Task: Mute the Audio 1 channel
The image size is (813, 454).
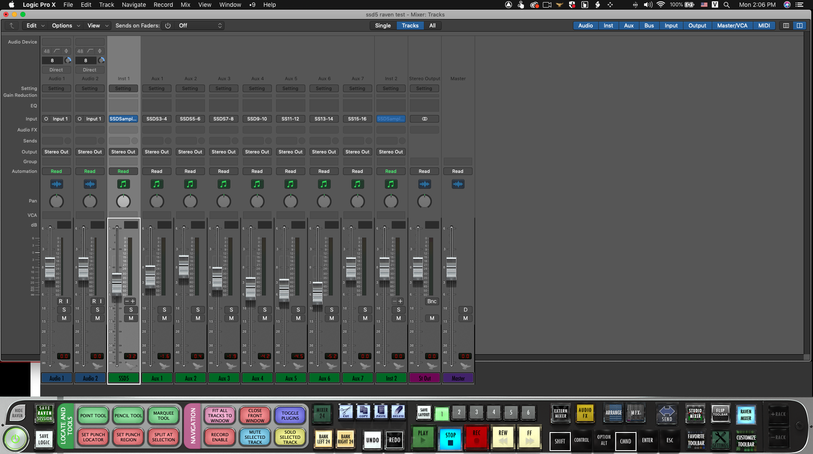Action: pyautogui.click(x=64, y=318)
